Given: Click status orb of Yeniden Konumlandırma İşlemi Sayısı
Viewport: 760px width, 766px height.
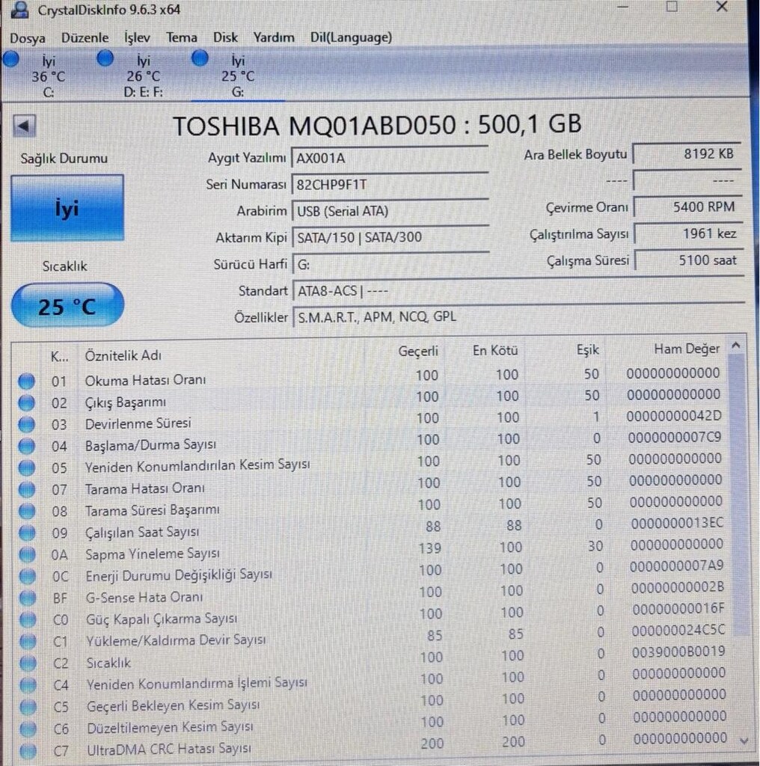Looking at the screenshot, I should (28, 685).
